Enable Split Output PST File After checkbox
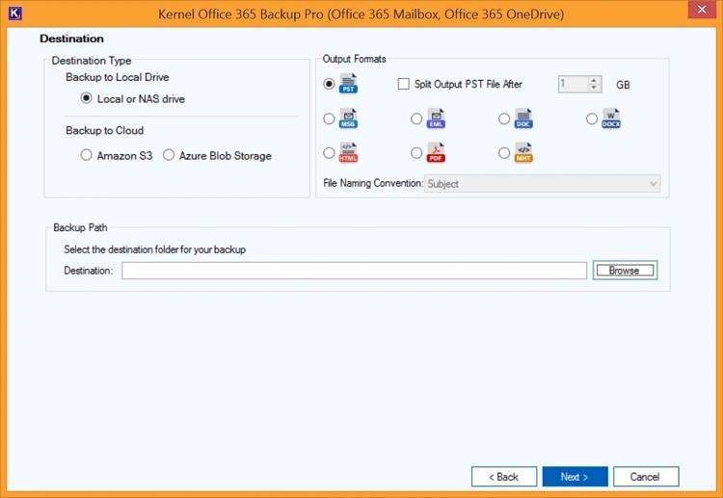 (404, 84)
